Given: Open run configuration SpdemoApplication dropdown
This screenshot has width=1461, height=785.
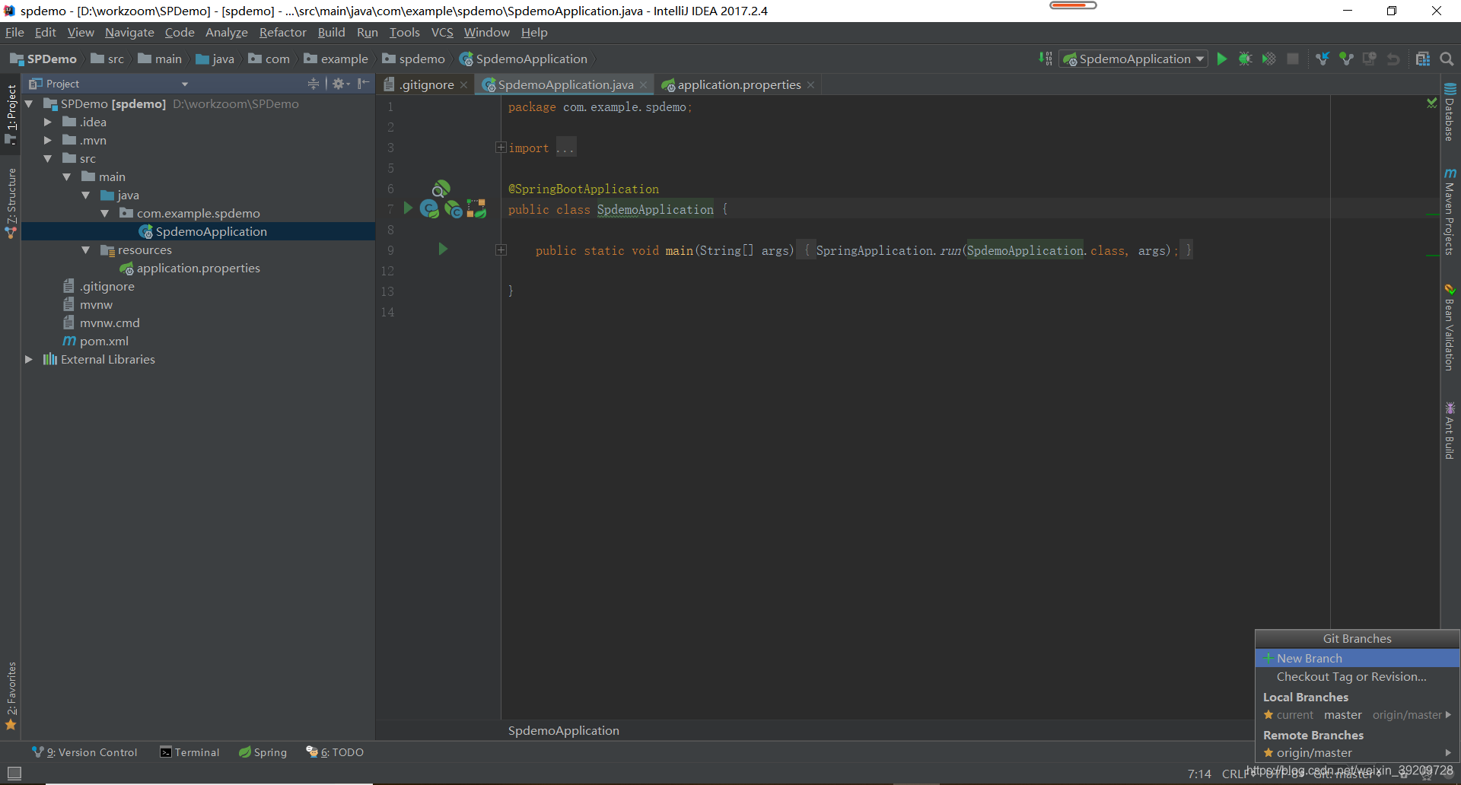Looking at the screenshot, I should pos(1134,59).
